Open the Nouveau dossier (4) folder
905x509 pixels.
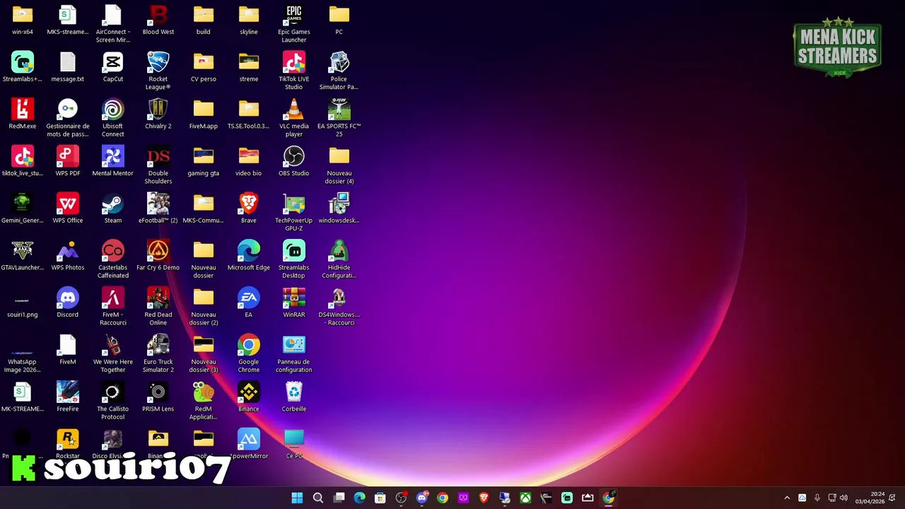[339, 165]
